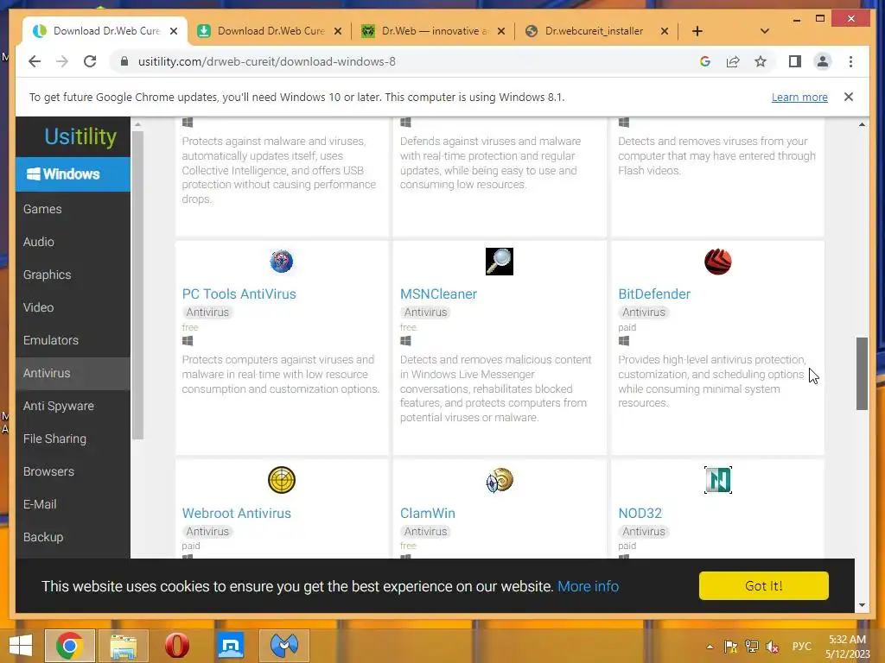Click the BitDefender red icon
The image size is (885, 663).
click(717, 262)
